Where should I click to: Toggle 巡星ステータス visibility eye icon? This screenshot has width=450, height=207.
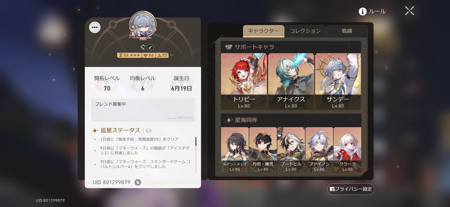(x=148, y=130)
